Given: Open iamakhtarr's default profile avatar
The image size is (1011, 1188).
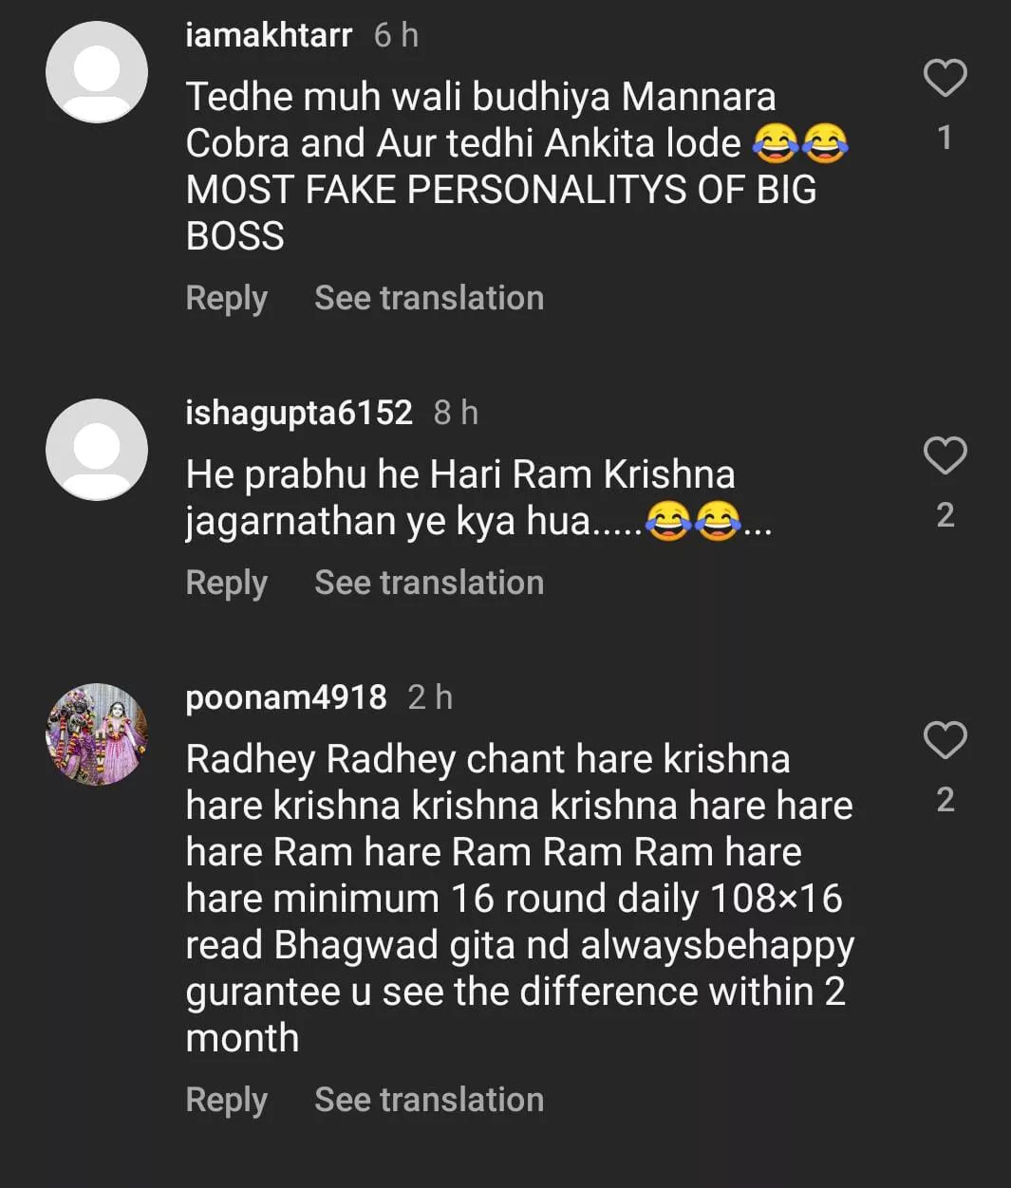Looking at the screenshot, I should point(97,73).
